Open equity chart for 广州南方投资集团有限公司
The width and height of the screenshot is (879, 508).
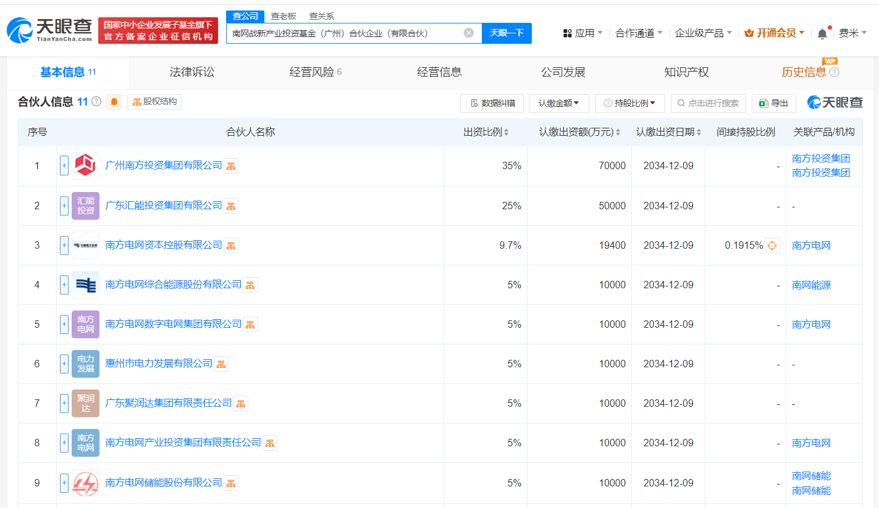tap(231, 165)
